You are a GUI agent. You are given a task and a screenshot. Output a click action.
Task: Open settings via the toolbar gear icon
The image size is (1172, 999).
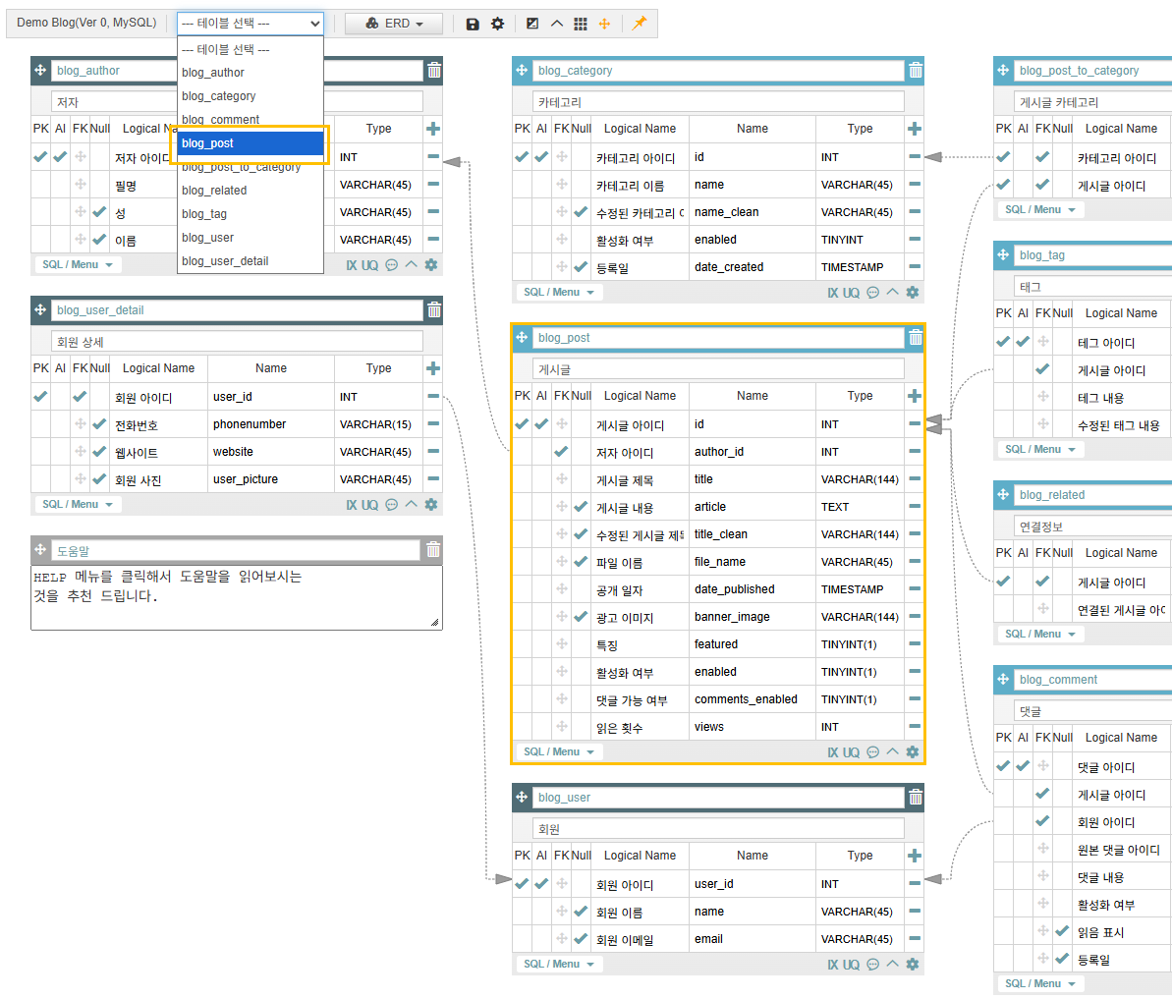497,24
